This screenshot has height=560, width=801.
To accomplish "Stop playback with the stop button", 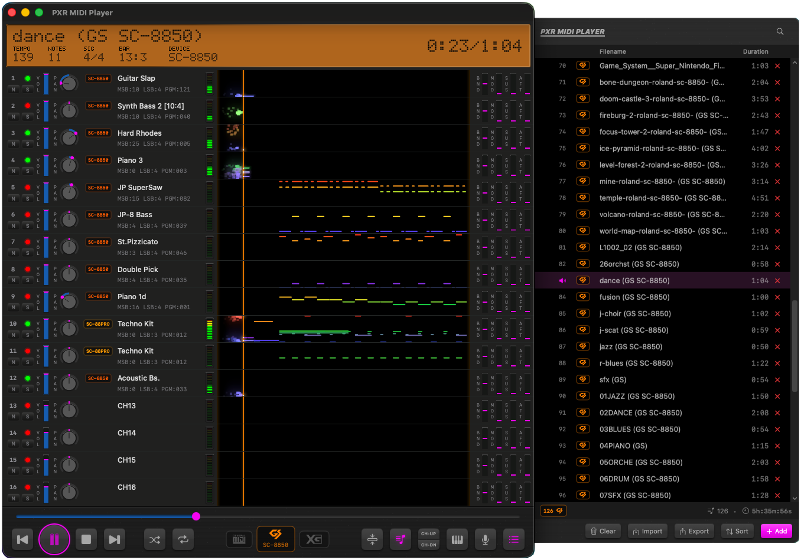I will [x=86, y=539].
